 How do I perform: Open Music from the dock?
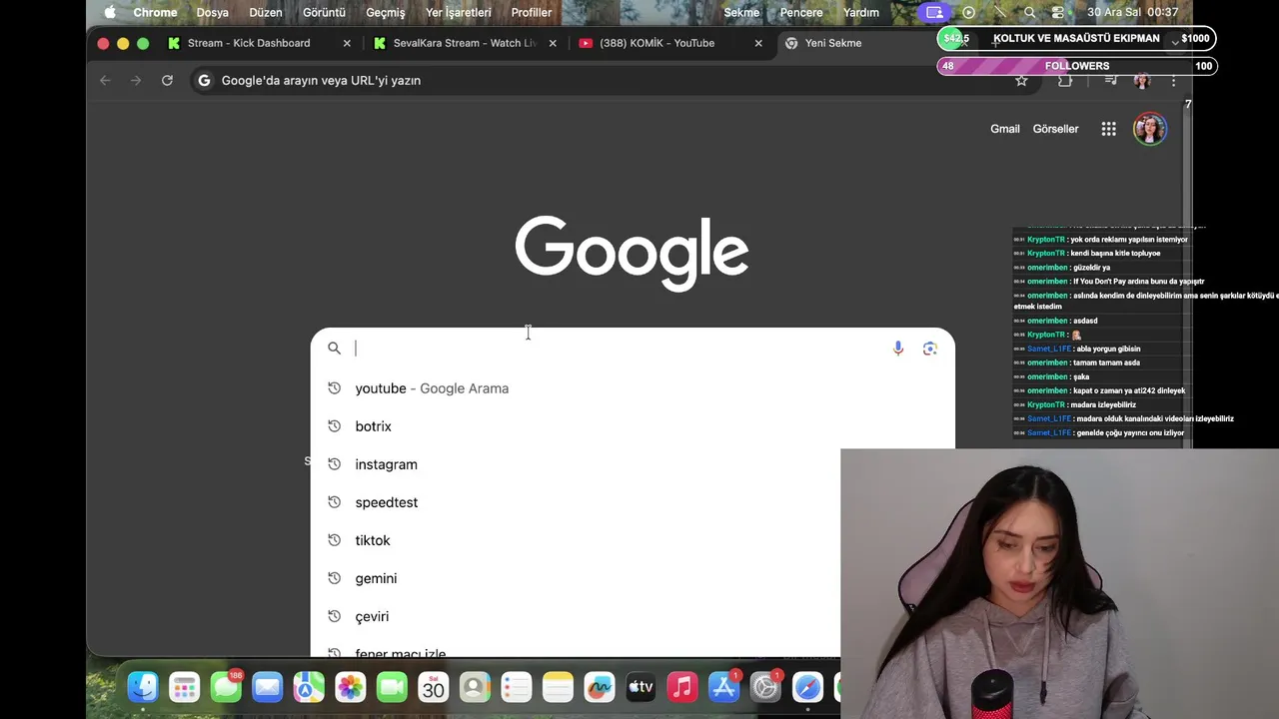(x=681, y=687)
